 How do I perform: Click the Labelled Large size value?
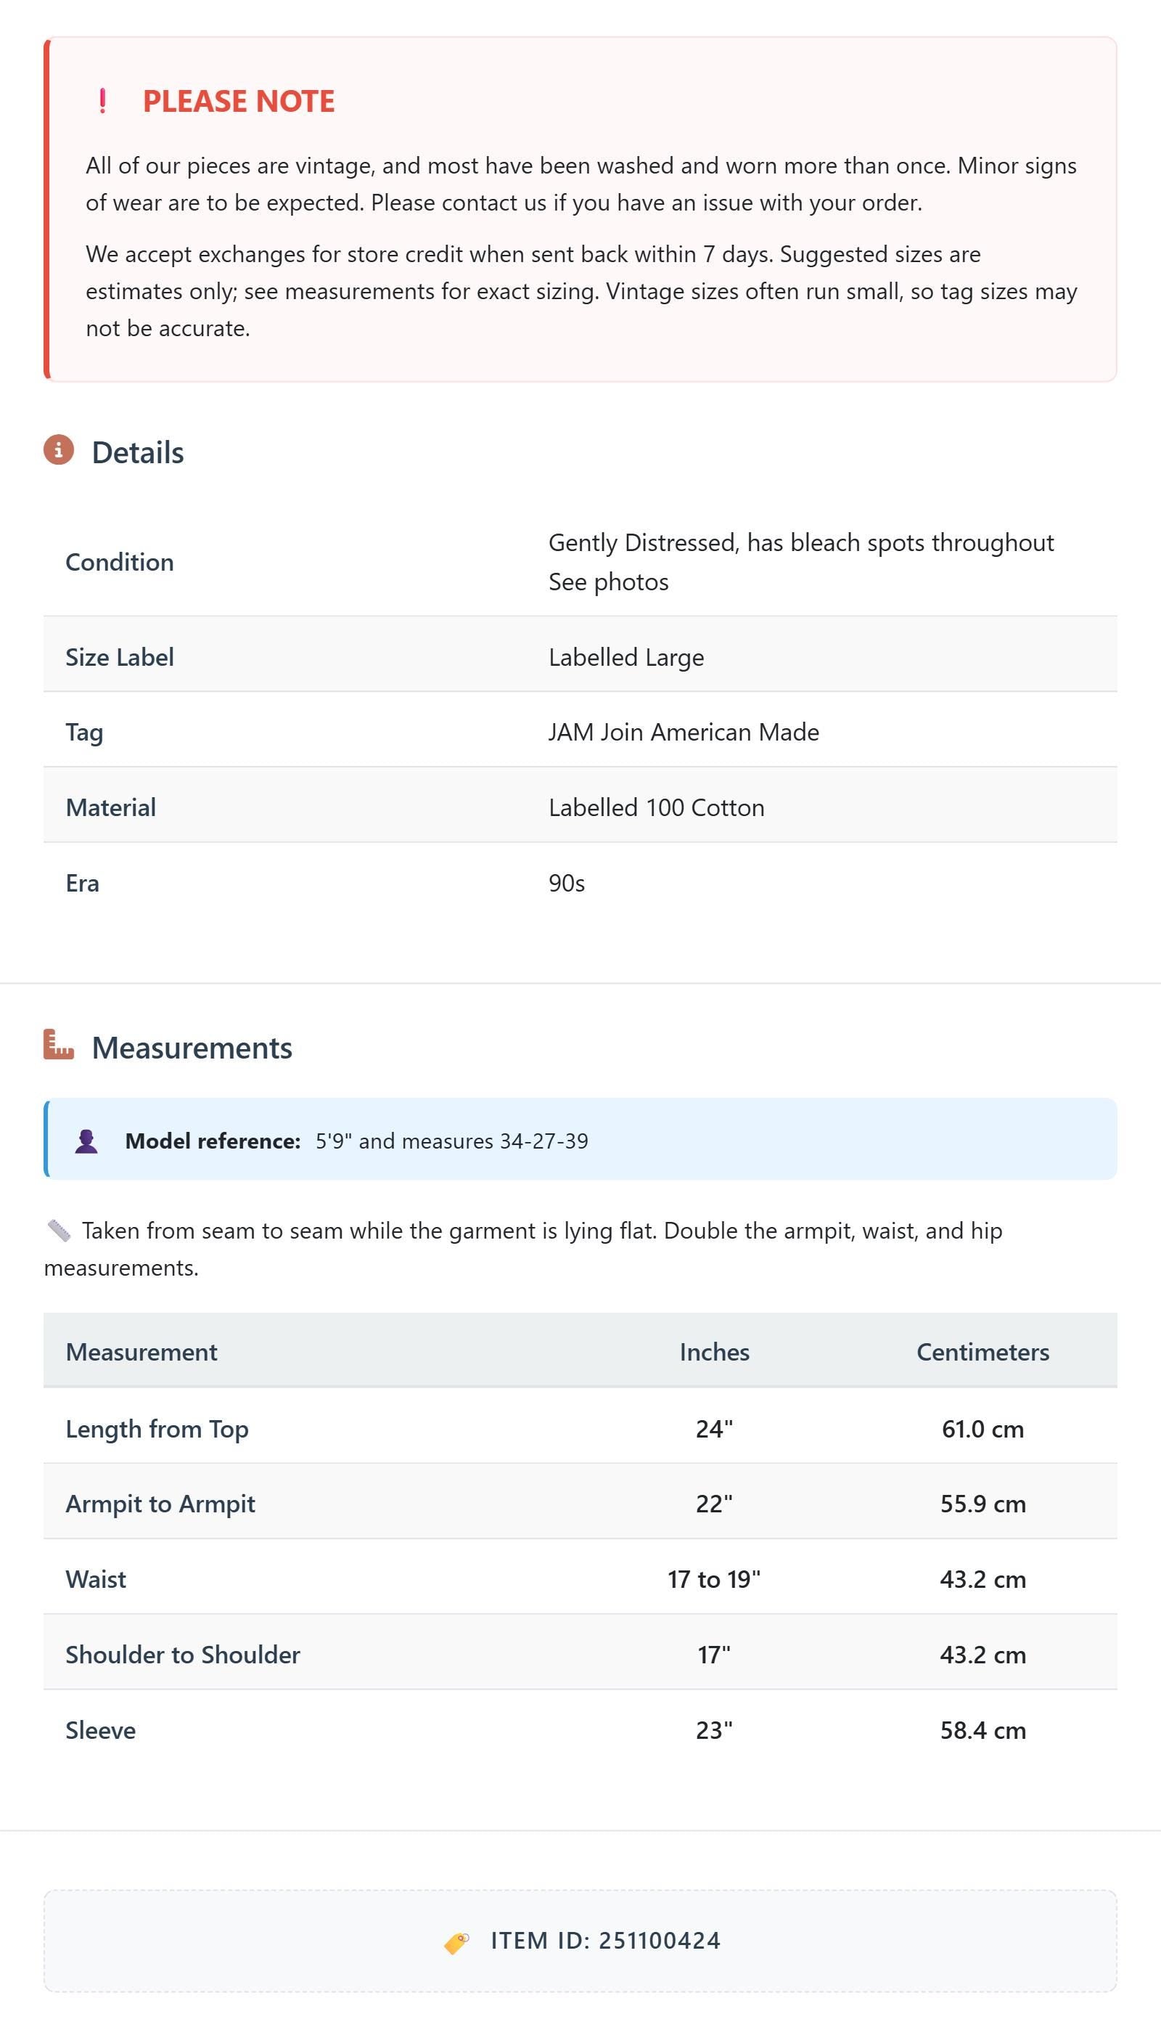[626, 656]
